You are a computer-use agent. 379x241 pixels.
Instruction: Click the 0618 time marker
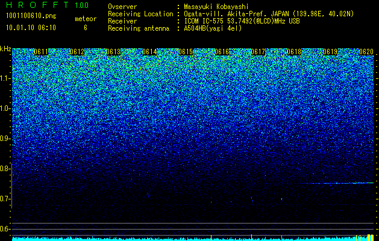[x=294, y=52]
